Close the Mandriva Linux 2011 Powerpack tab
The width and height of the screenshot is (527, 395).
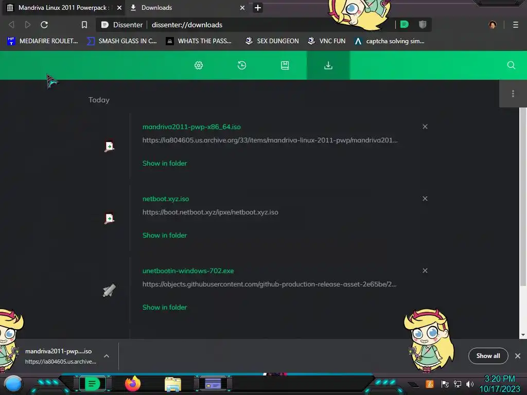[x=119, y=8]
